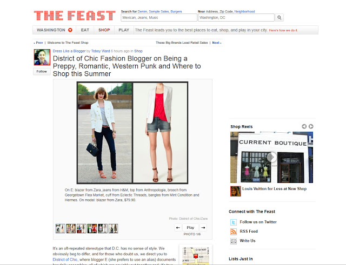
Task: Advance to next Shop Reels item
Action: tap(311, 126)
